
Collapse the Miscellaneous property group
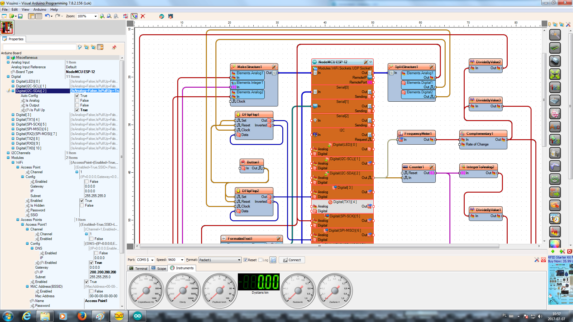coord(8,58)
